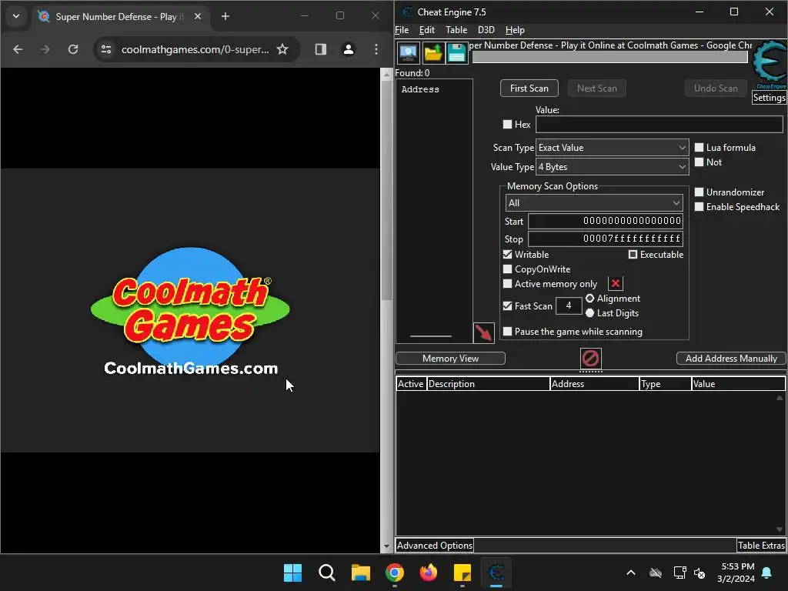Viewport: 788px width, 591px height.
Task: Open the Table menu
Action: click(456, 30)
